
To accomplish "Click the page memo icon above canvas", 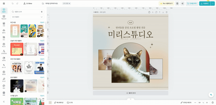I will click(x=149, y=12).
